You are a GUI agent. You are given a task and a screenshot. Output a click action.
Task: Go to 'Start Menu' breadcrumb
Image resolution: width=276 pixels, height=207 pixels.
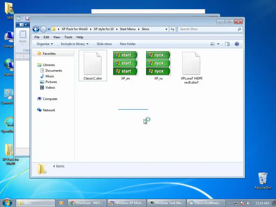(127, 29)
